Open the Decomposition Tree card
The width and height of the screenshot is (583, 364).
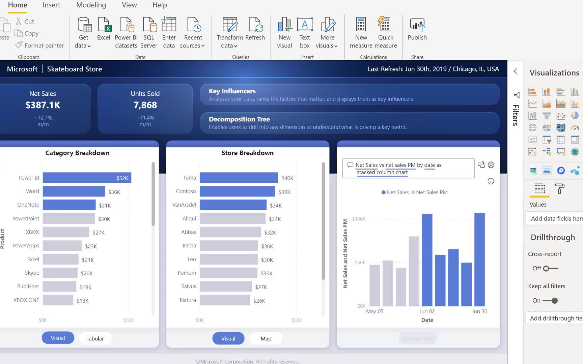pyautogui.click(x=350, y=123)
